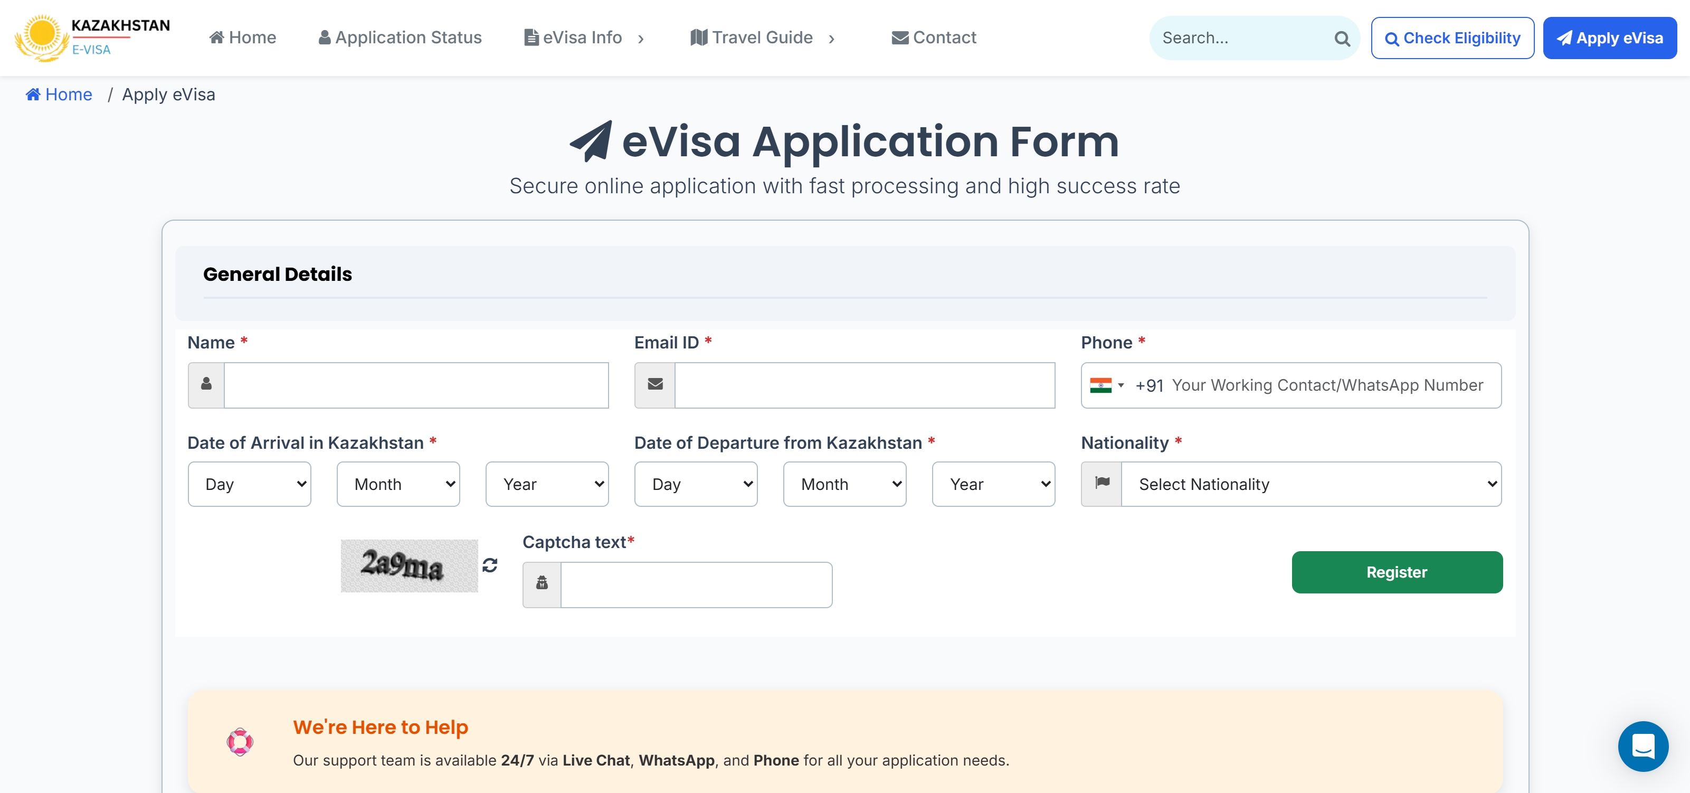Open departure Year dropdown
1690x793 pixels.
[x=993, y=484]
